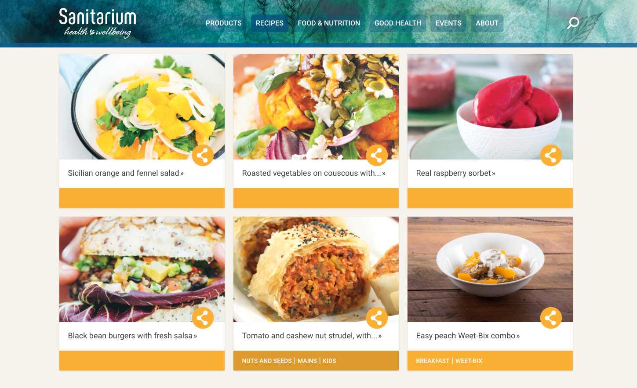The image size is (637, 388).
Task: Select the Breakfast category tag
Action: [433, 361]
